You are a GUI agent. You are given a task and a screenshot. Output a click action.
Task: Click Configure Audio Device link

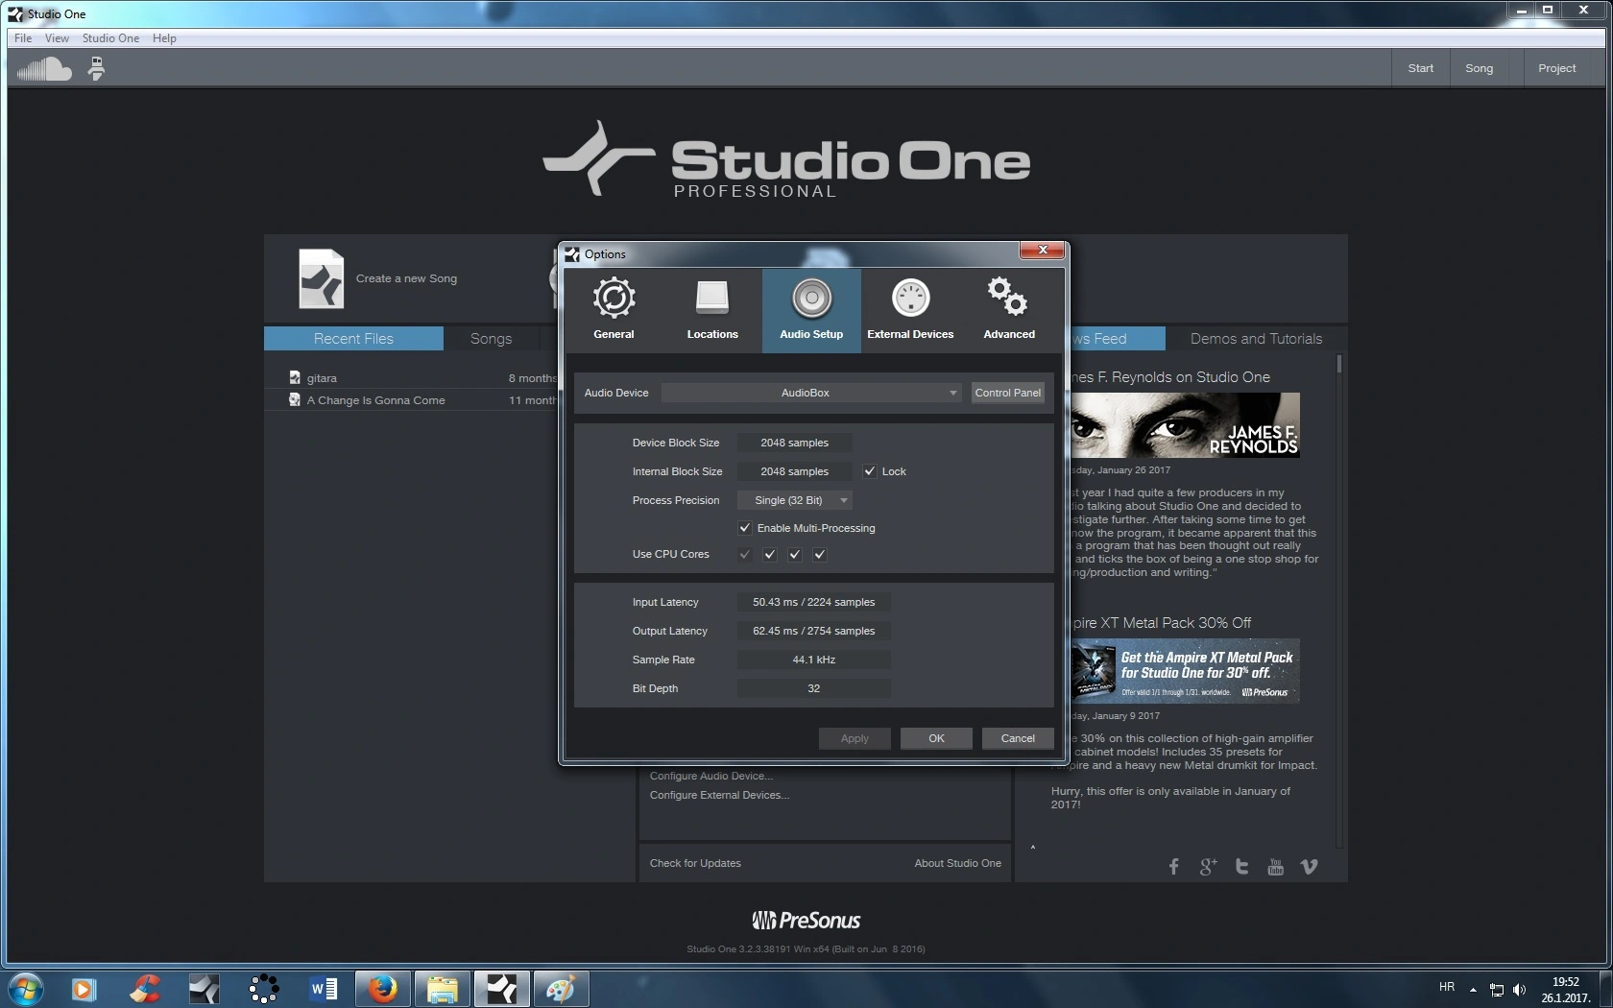pos(710,776)
